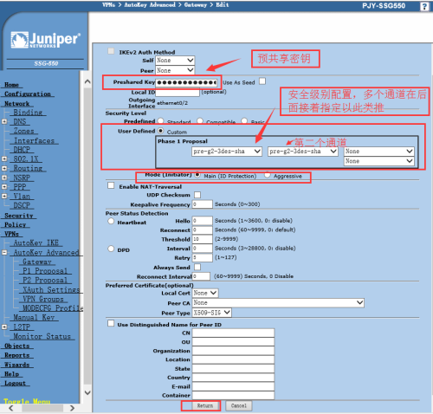This screenshot has height=414, width=433.
Task: Enable Use Distinguished Name for Peer ID
Action: (111, 323)
